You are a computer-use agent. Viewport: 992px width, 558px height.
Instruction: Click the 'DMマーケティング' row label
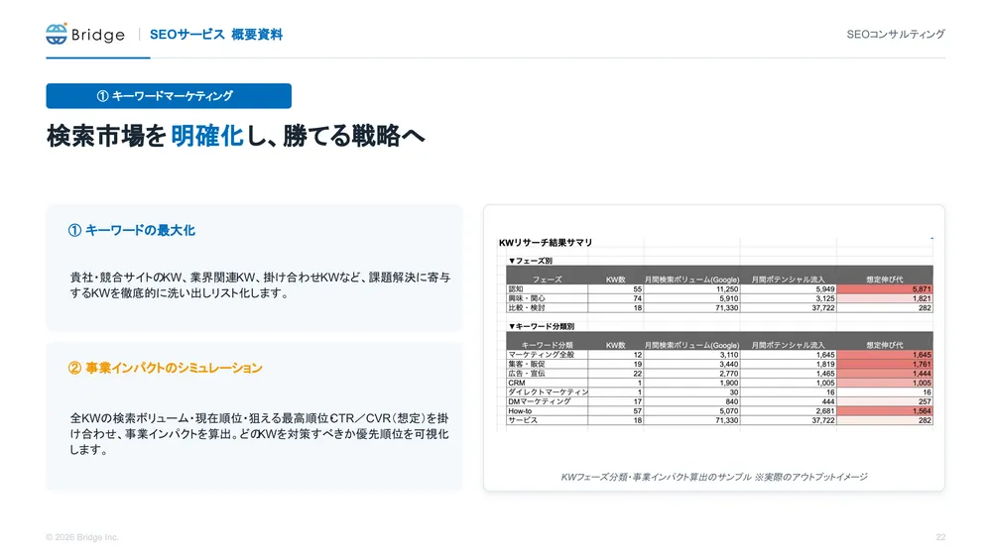tap(539, 401)
